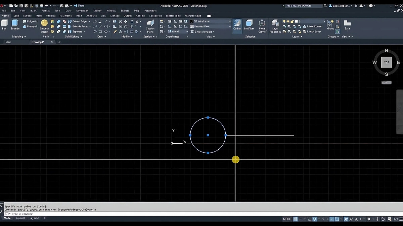Toggle the layer on/off lightbulb
Screen dimensions: 403x226
click(284, 21)
